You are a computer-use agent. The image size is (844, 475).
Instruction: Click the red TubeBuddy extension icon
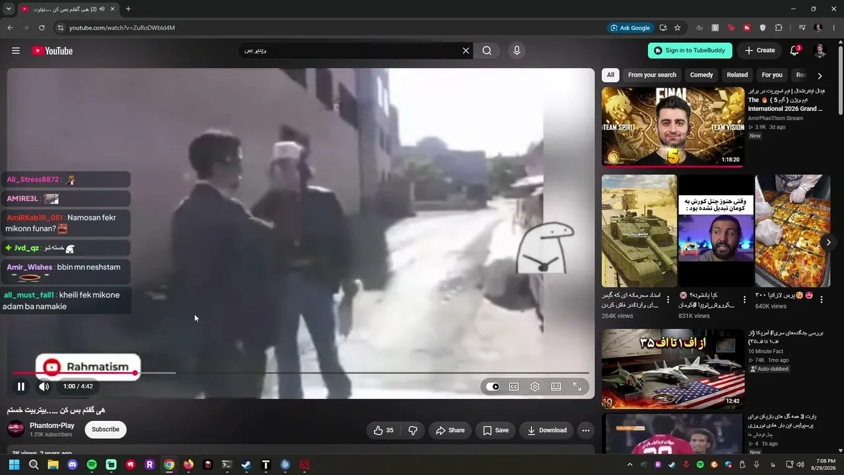[x=747, y=28]
